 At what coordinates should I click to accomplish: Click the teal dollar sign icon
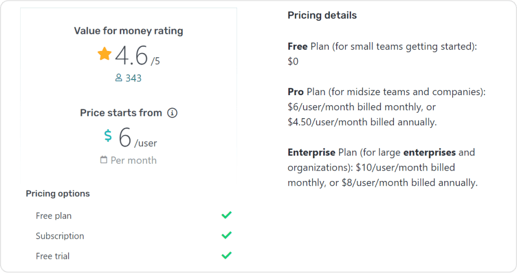click(108, 136)
